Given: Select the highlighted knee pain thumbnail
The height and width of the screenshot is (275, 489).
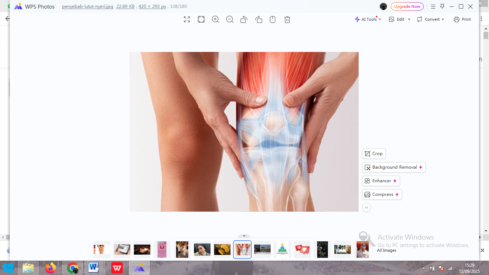Looking at the screenshot, I should pos(242,250).
